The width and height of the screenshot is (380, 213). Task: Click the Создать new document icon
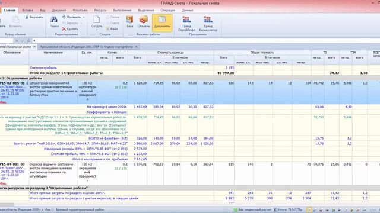96,20
